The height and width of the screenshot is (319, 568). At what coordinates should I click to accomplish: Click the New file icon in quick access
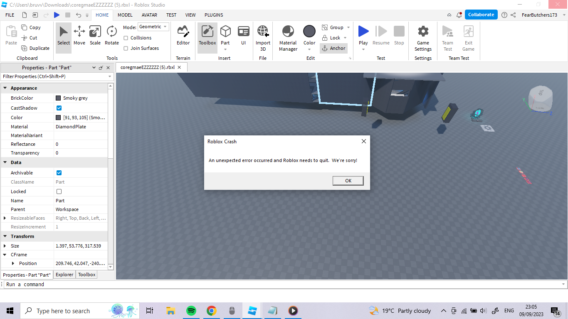click(25, 15)
